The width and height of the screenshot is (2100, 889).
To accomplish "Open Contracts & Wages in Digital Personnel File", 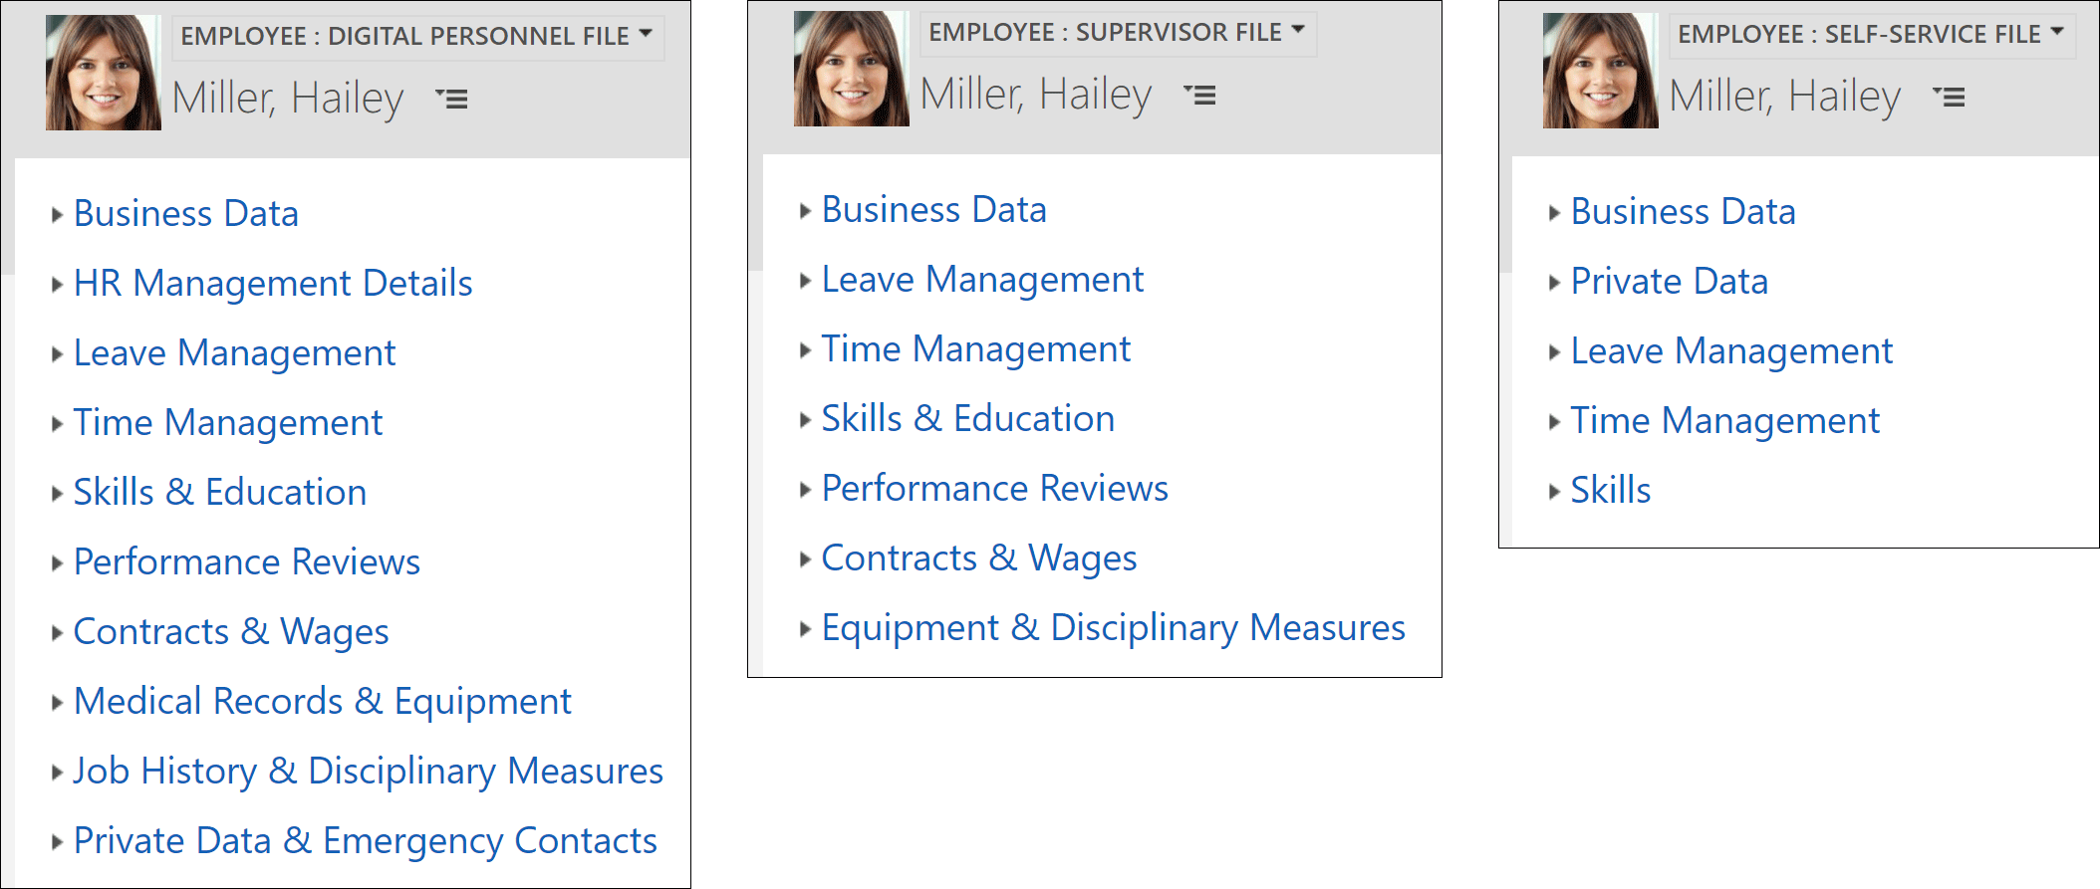I will [231, 632].
